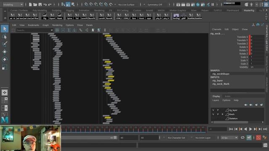This screenshot has height=151, width=269.
Task: Open the node editor search dropdown arrow
Action: (52, 30)
